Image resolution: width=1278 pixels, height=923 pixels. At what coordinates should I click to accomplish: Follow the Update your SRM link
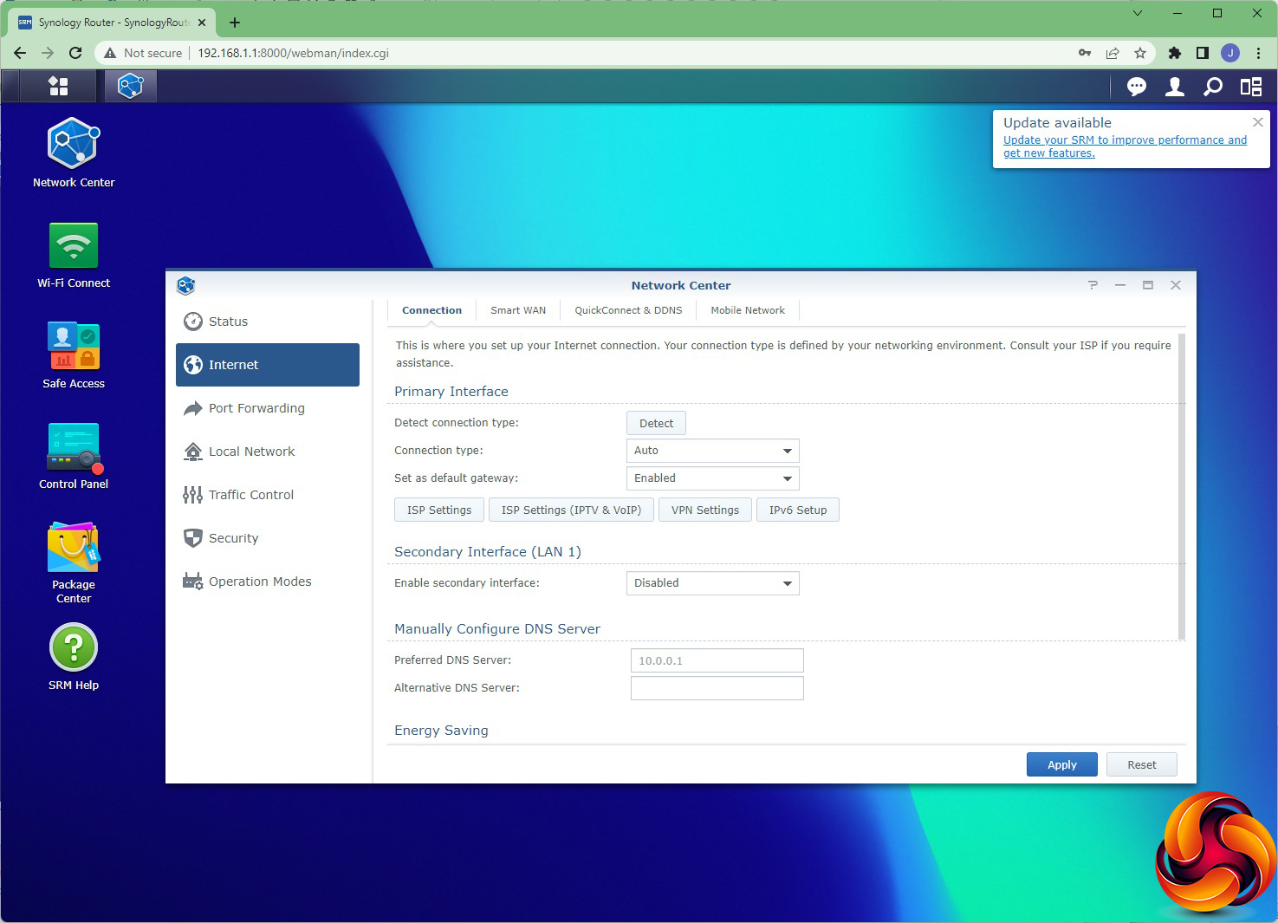pos(1125,146)
